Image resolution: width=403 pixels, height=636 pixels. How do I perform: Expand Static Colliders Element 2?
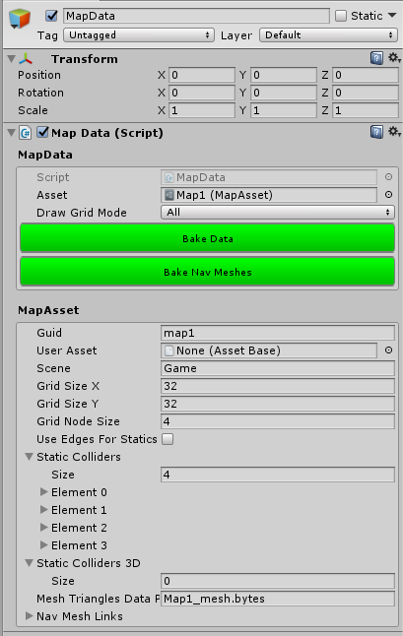tap(43, 528)
